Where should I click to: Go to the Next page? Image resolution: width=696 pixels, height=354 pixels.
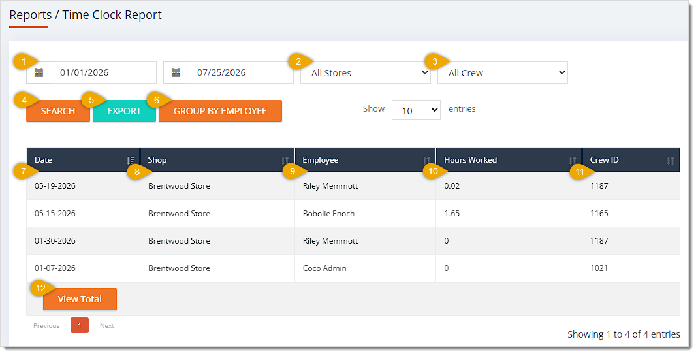[107, 325]
